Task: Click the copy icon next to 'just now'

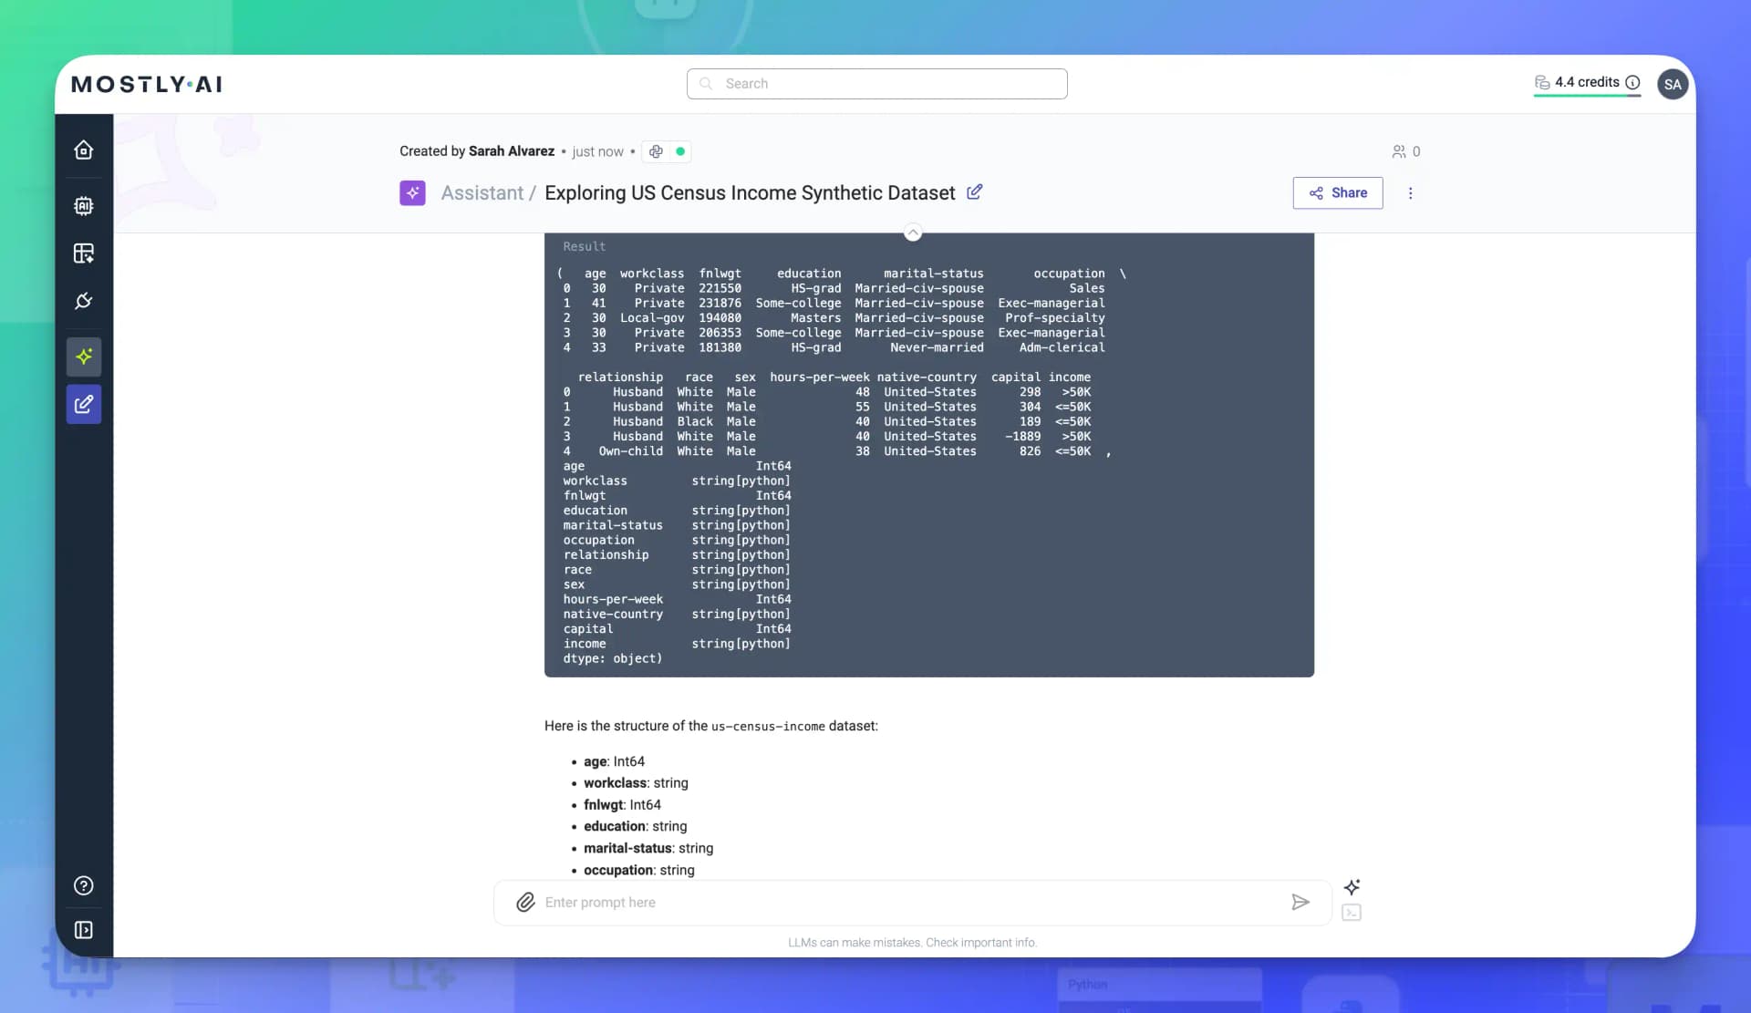Action: click(x=656, y=151)
